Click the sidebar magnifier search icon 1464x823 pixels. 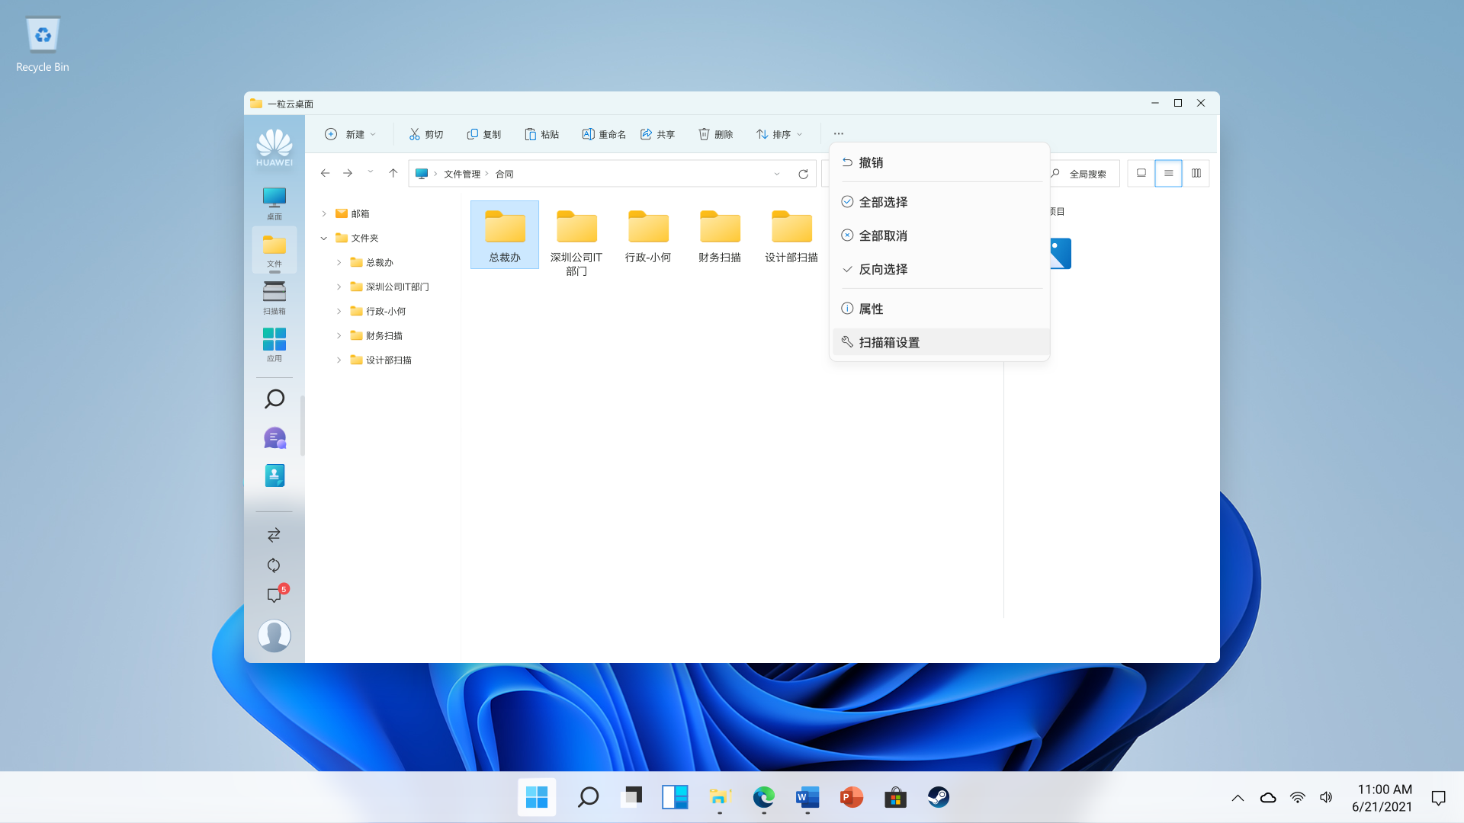click(x=274, y=399)
